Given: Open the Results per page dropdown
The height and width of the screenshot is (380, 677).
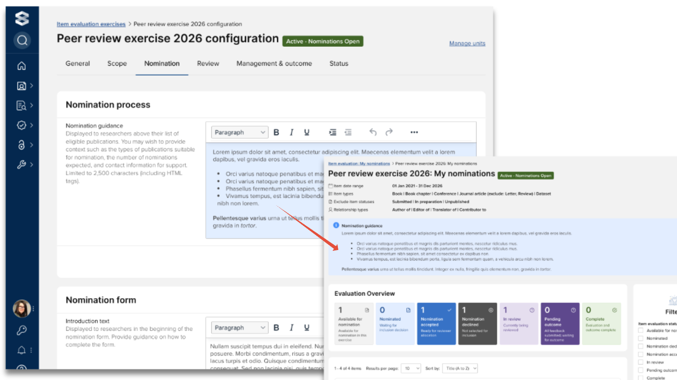Looking at the screenshot, I should pos(411,368).
